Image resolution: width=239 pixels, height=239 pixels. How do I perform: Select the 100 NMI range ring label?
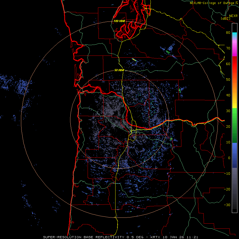pyautogui.click(x=119, y=21)
